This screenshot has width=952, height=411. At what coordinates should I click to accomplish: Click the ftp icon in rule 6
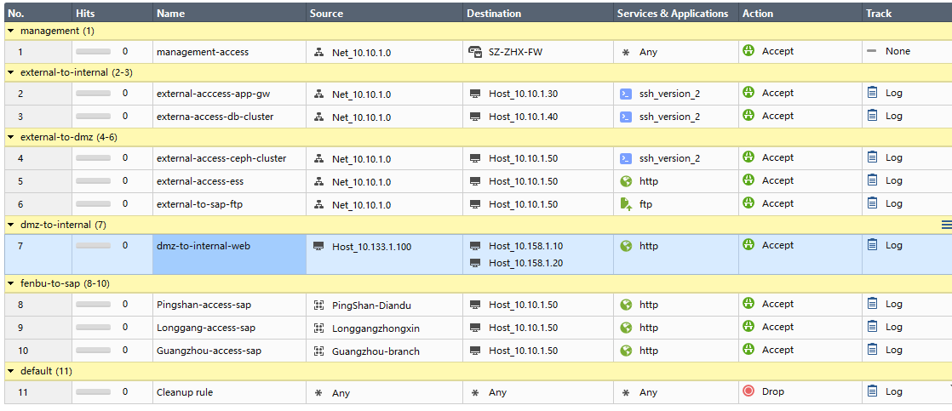point(626,204)
